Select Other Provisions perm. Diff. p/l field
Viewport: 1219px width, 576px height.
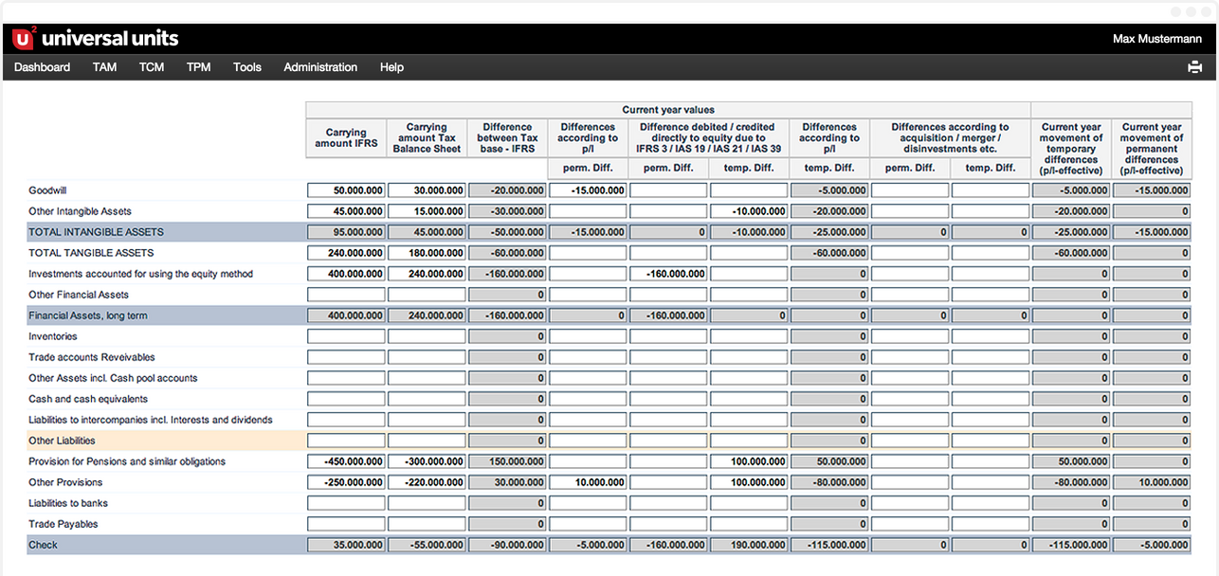(588, 482)
